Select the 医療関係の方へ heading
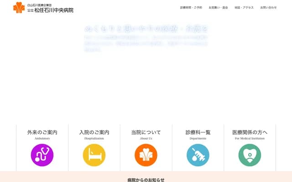The height and width of the screenshot is (182, 292). [x=250, y=132]
